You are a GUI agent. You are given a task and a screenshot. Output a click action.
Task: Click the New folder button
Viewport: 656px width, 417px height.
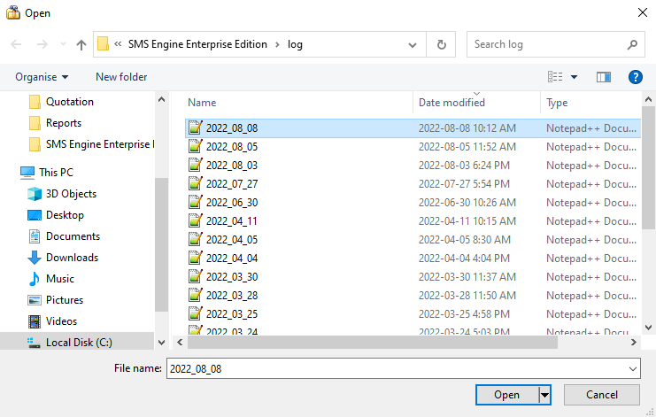pos(121,77)
